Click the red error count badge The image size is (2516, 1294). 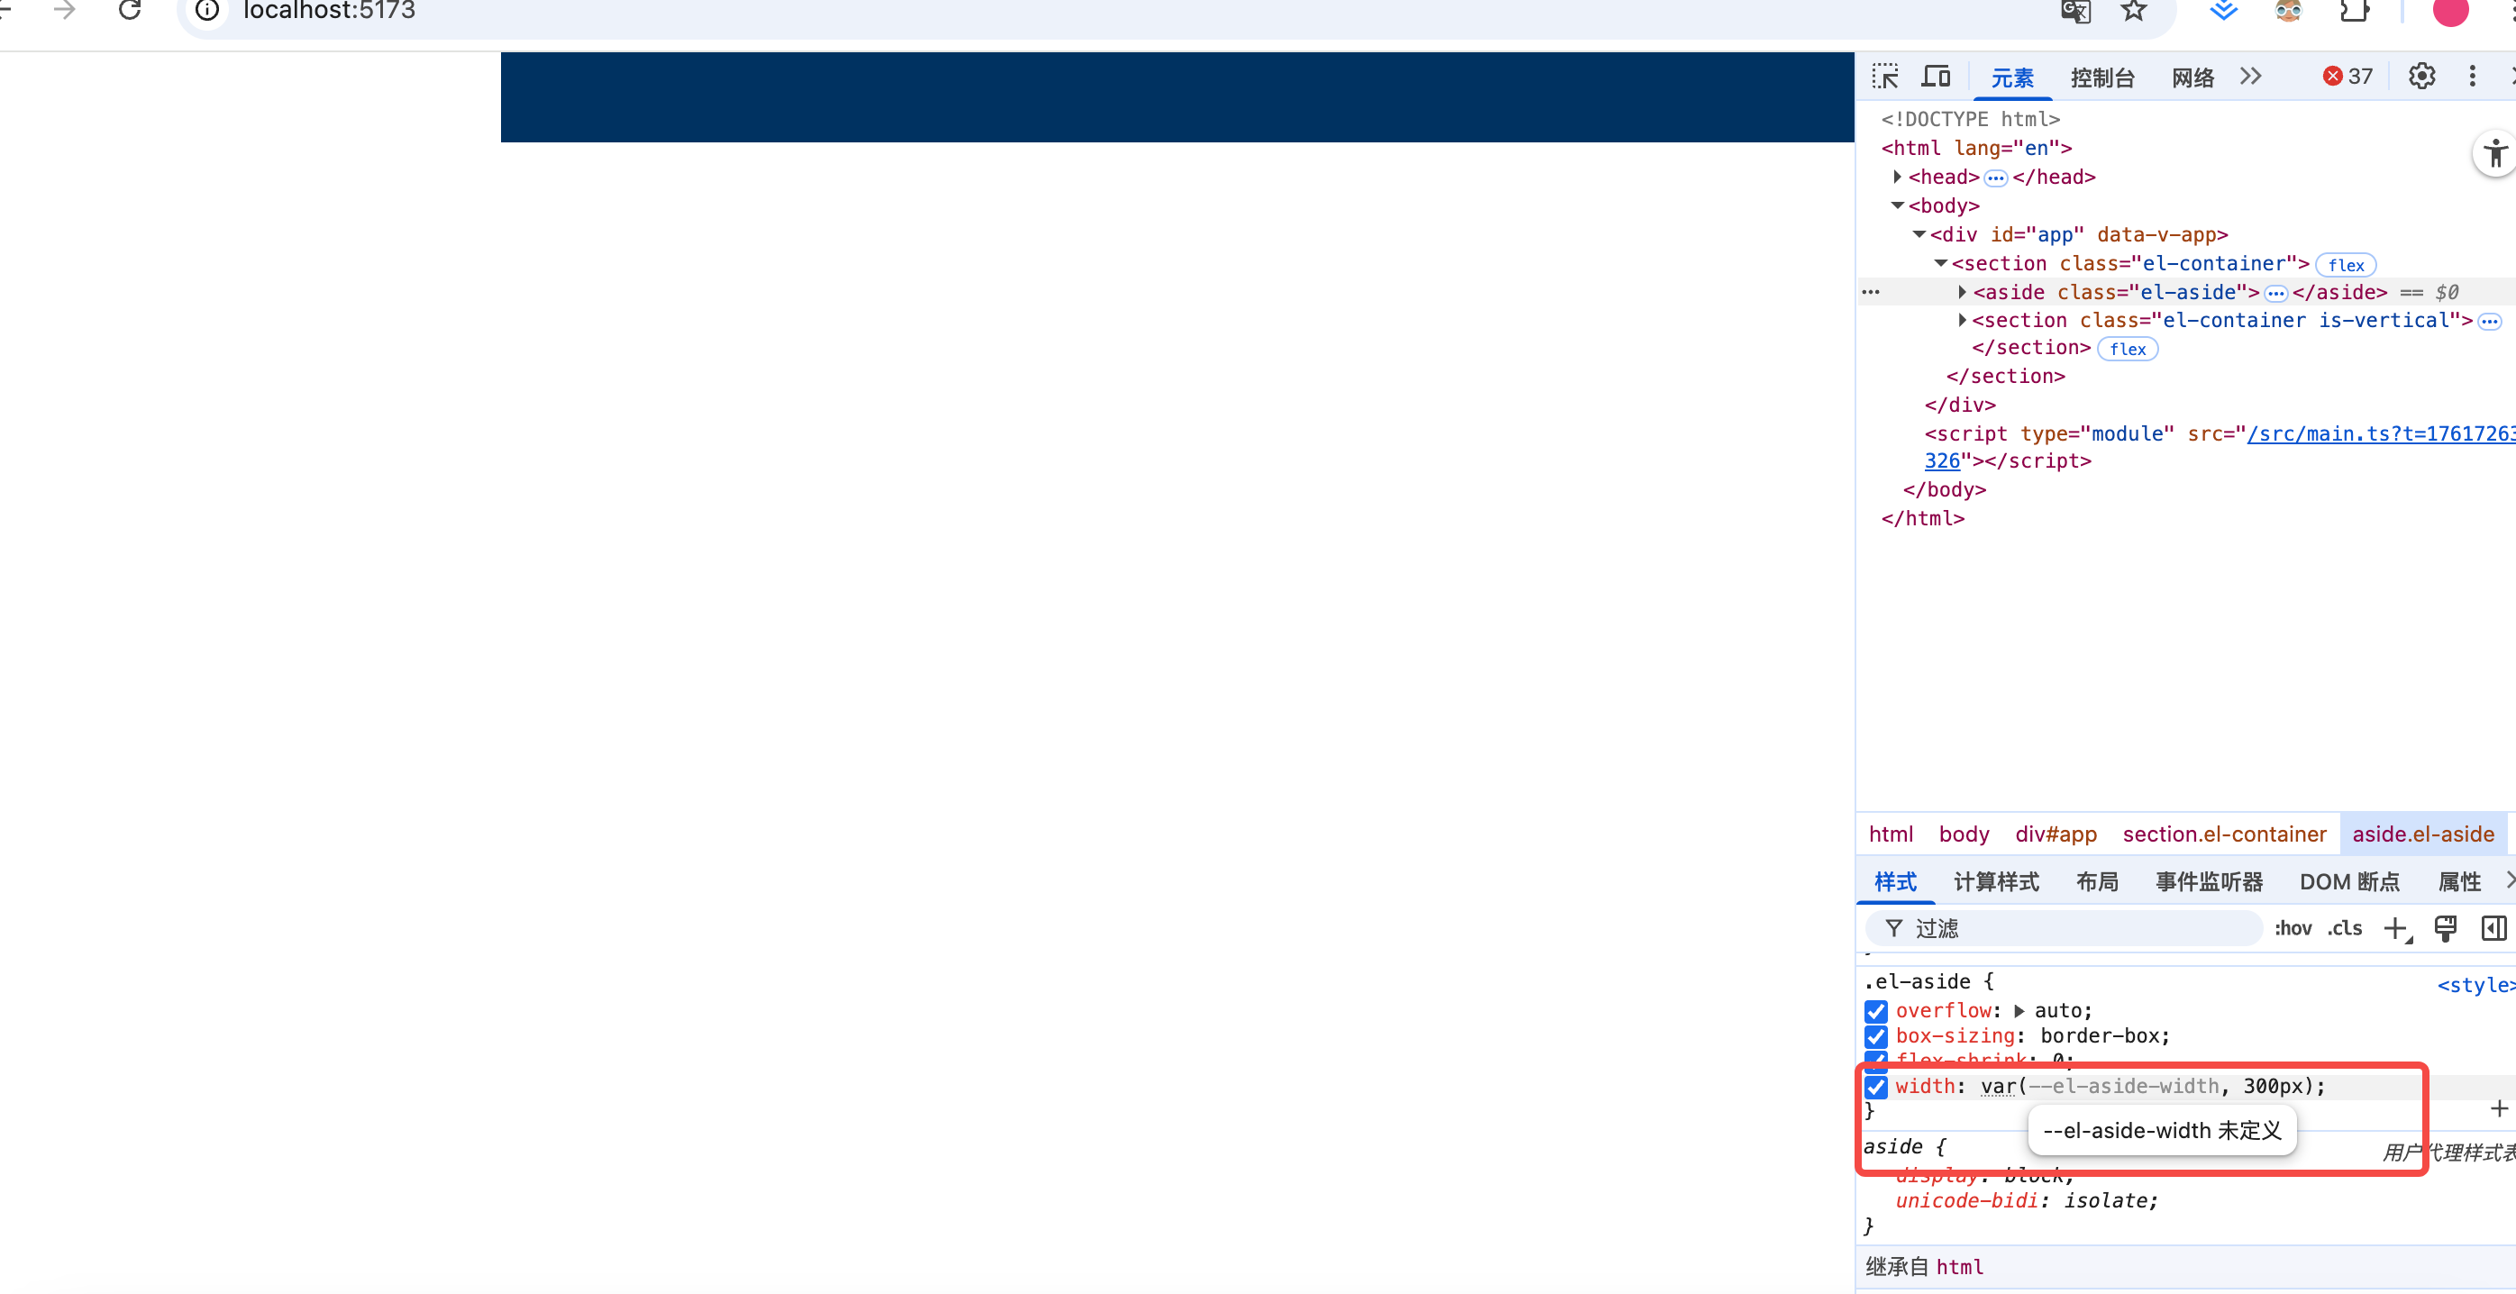click(x=2347, y=77)
